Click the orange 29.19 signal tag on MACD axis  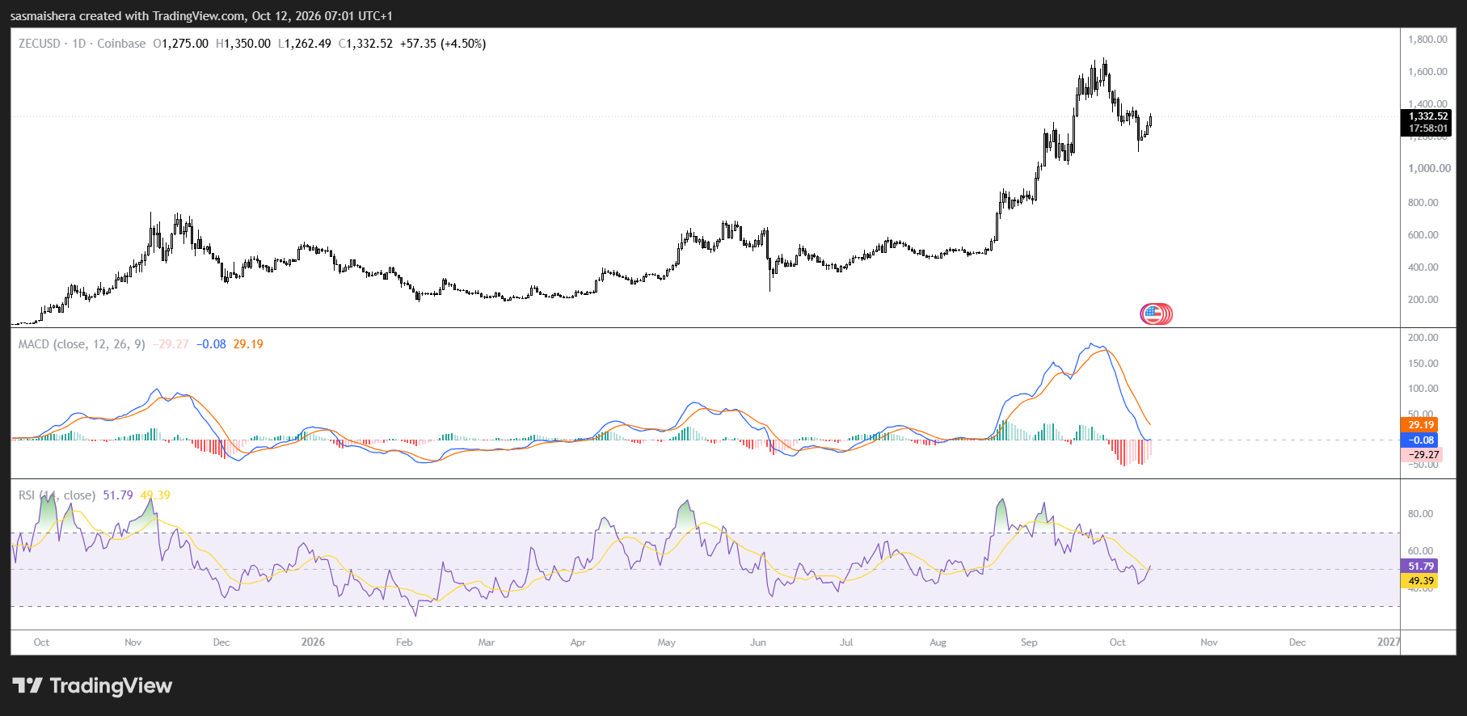(x=1420, y=425)
